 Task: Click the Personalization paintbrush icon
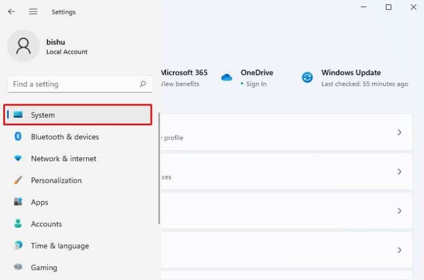pos(18,180)
